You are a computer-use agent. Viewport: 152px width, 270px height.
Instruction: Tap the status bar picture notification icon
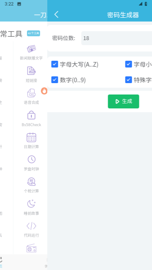click(19, 4)
